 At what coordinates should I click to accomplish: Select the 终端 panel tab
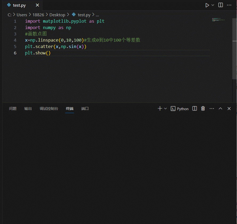[x=70, y=109]
